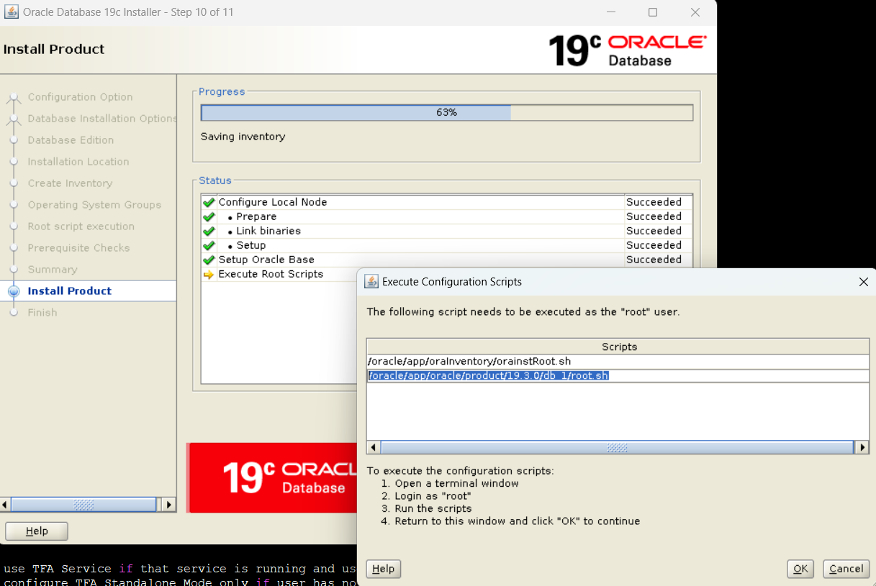Screen dimensions: 876x586
Task: Maximize the Oracle Database 19c Installer window
Action: (653, 12)
